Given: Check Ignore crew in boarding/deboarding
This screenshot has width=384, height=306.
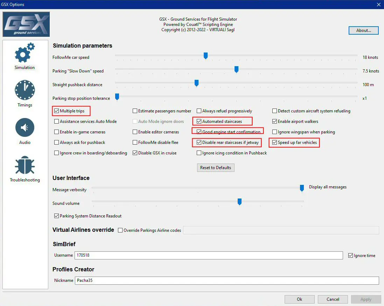Looking at the screenshot, I should point(57,153).
